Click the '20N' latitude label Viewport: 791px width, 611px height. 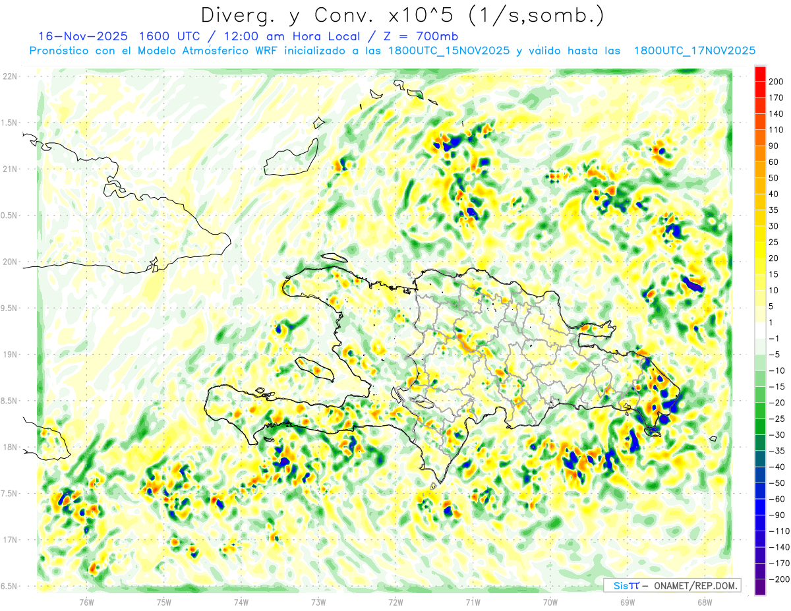click(x=10, y=262)
